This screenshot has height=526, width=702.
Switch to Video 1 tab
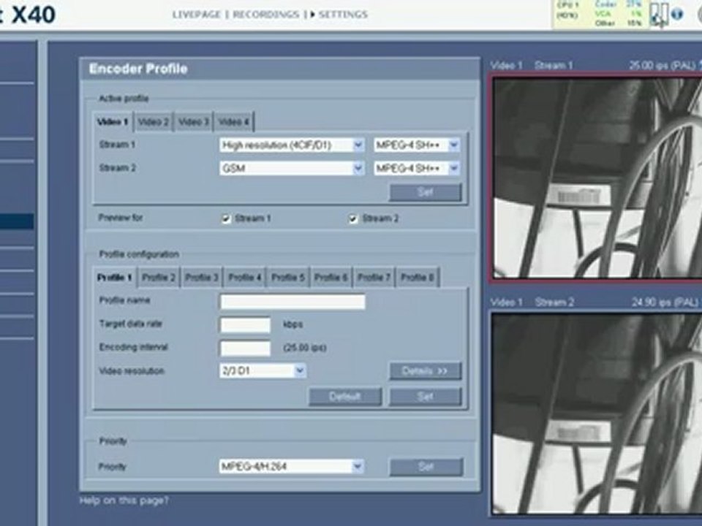113,122
